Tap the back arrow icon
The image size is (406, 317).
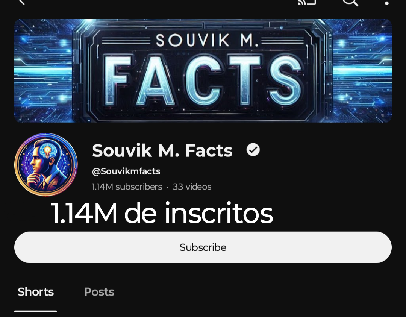pyautogui.click(x=21, y=2)
